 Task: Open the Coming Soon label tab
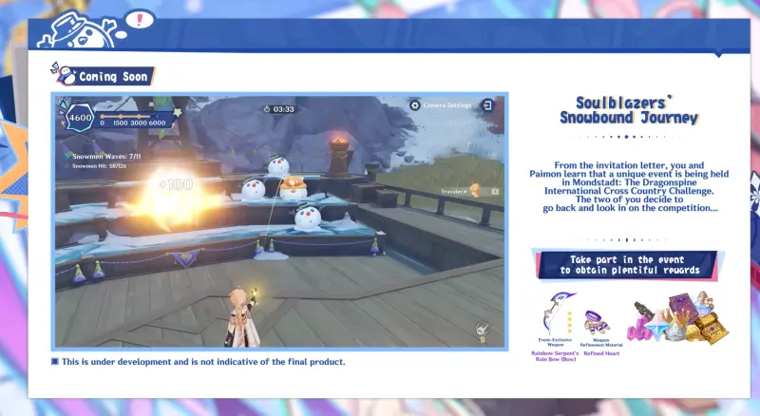[112, 76]
